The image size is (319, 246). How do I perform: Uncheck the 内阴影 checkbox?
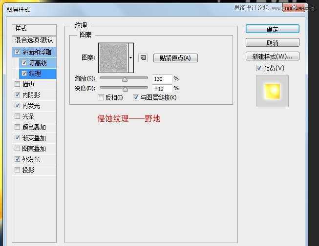(x=17, y=95)
